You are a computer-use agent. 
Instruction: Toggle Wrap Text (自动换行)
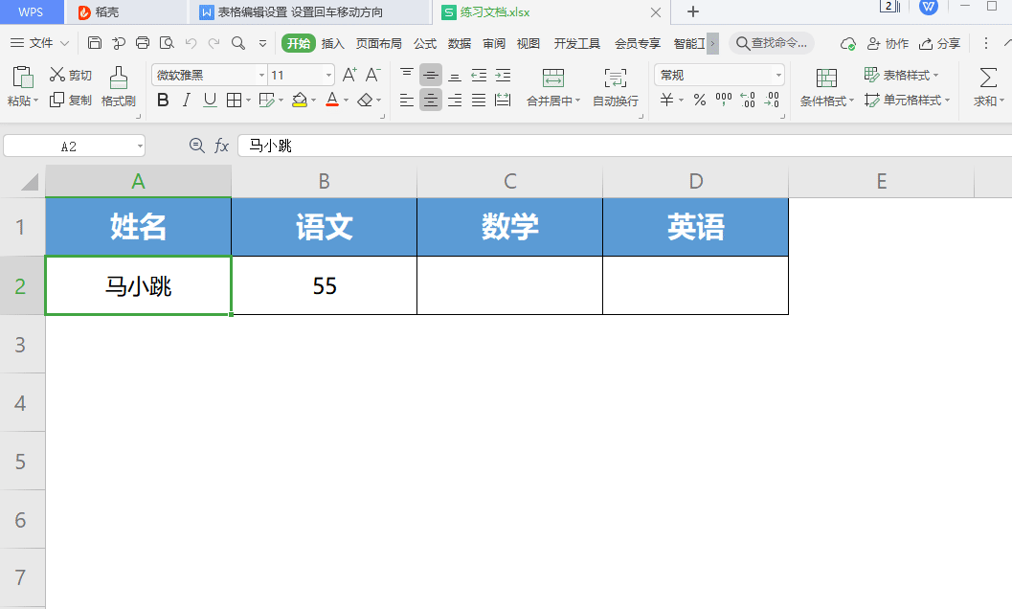pyautogui.click(x=615, y=78)
